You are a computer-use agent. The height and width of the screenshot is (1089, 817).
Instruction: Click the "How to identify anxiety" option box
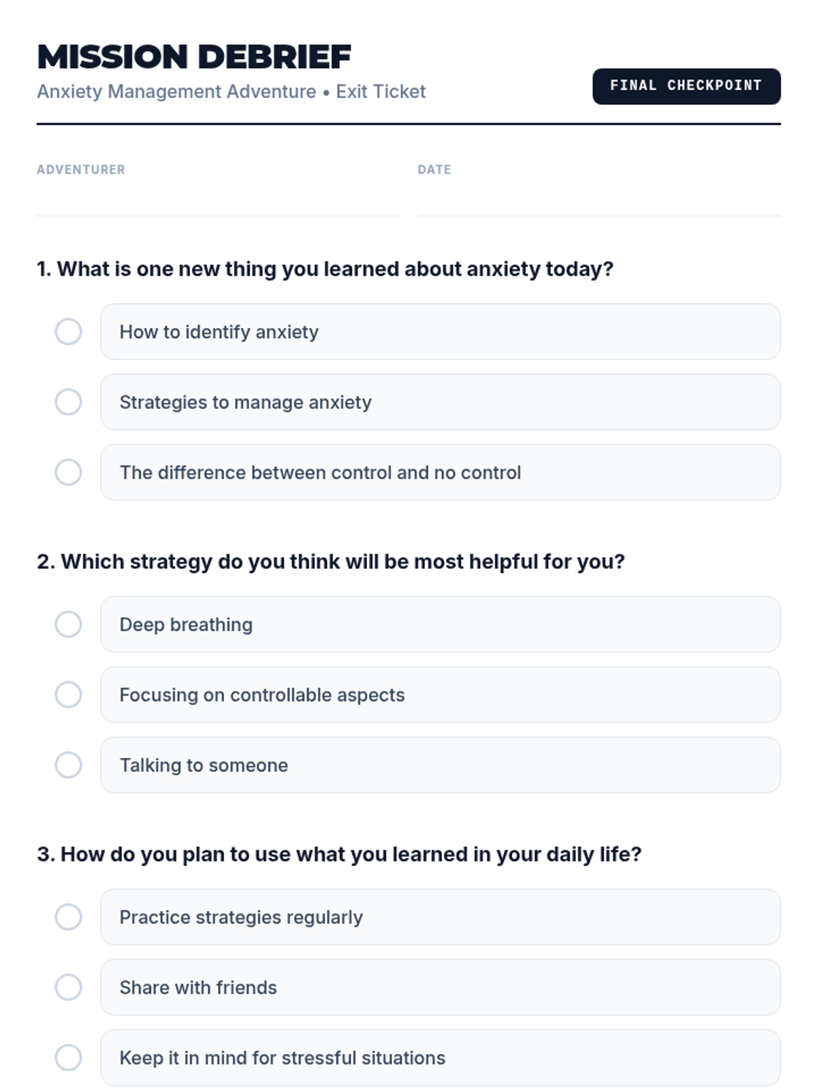440,332
